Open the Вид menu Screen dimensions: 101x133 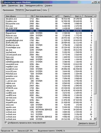21,6
